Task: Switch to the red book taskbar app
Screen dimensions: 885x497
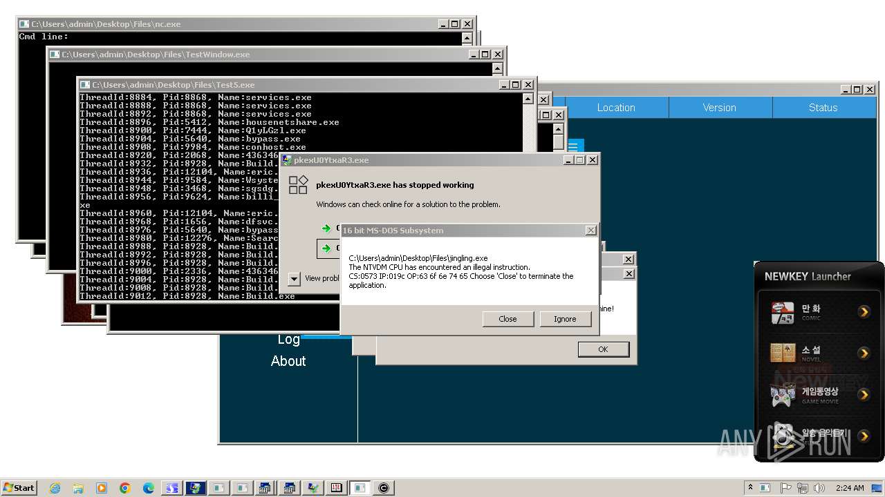Action: coord(337,488)
